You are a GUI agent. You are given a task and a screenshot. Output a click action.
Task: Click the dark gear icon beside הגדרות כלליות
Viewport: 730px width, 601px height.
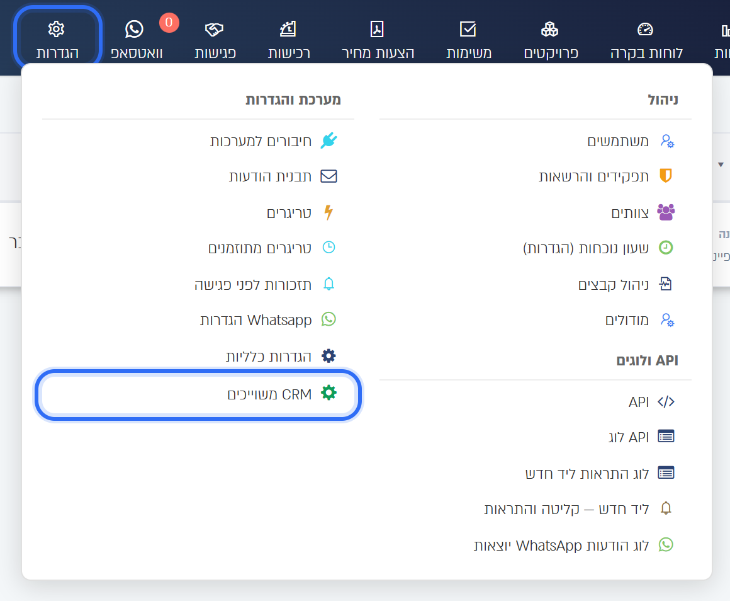click(x=328, y=356)
